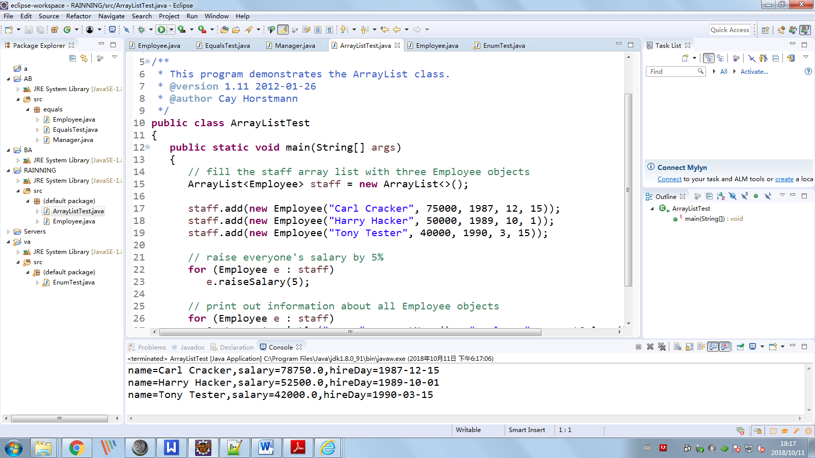Screen dimensions: 815x458
Task: Open Debug button dropdown arrow
Action: pyautogui.click(x=151, y=30)
